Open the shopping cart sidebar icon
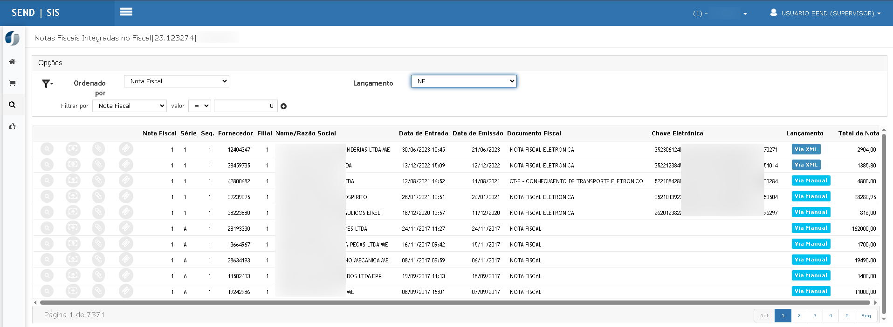Image resolution: width=893 pixels, height=327 pixels. point(13,83)
